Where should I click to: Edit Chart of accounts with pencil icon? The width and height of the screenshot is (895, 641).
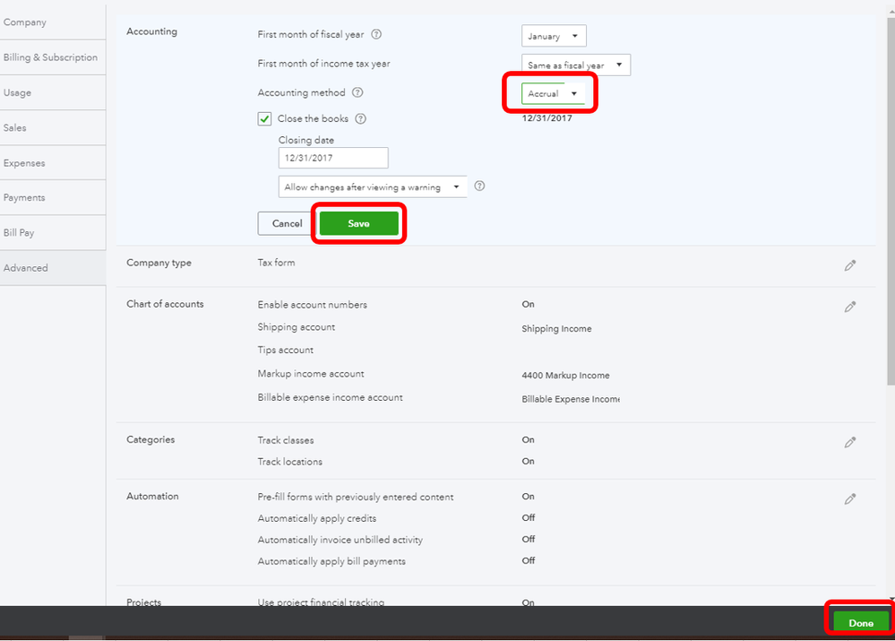pos(850,307)
